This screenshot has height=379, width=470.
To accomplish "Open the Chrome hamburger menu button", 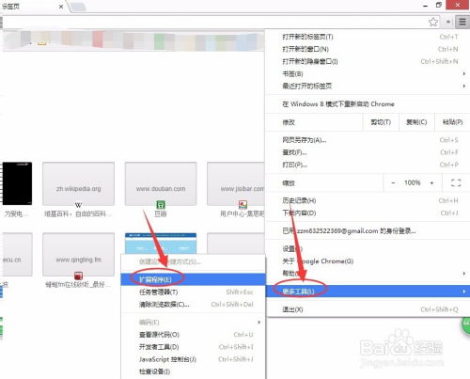I will 462,22.
